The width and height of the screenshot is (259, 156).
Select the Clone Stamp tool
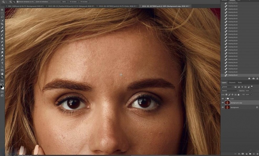pos(2,38)
